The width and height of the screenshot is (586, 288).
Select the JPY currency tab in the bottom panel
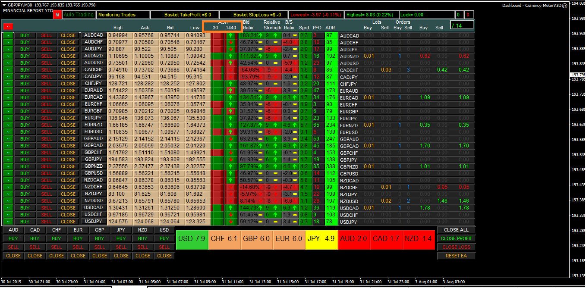121,230
